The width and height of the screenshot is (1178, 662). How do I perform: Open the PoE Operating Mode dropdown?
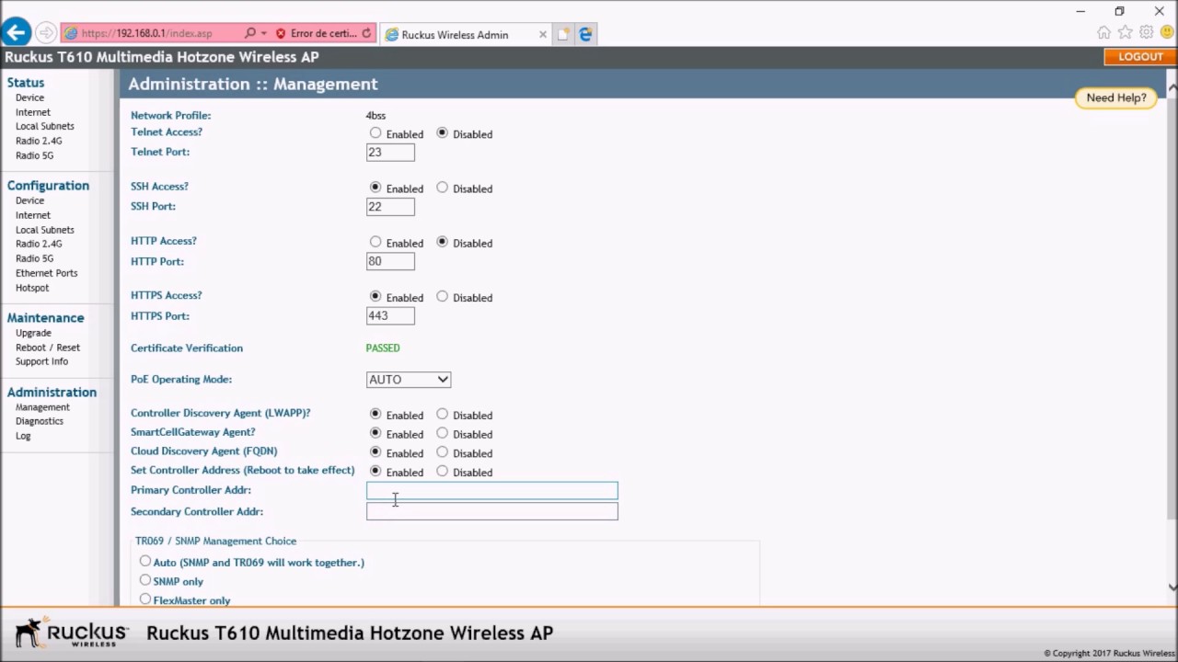409,380
